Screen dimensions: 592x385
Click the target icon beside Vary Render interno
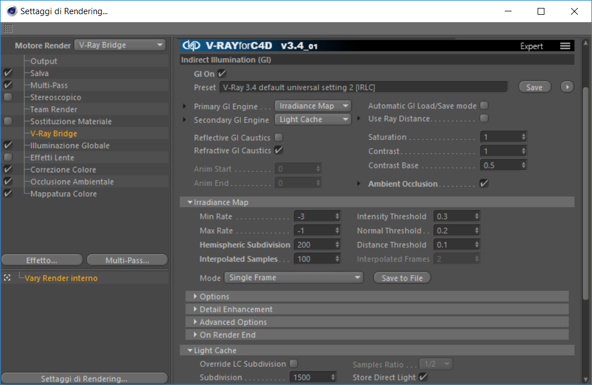tap(7, 278)
